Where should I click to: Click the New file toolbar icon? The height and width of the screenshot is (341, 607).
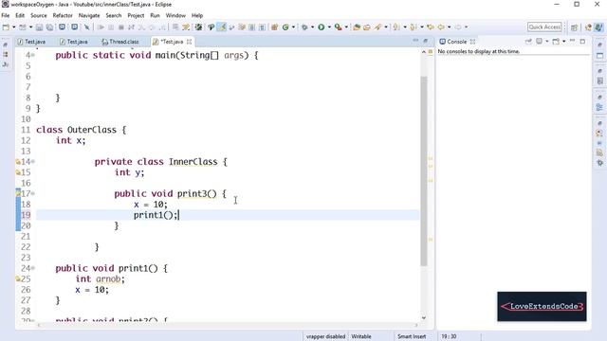6,27
